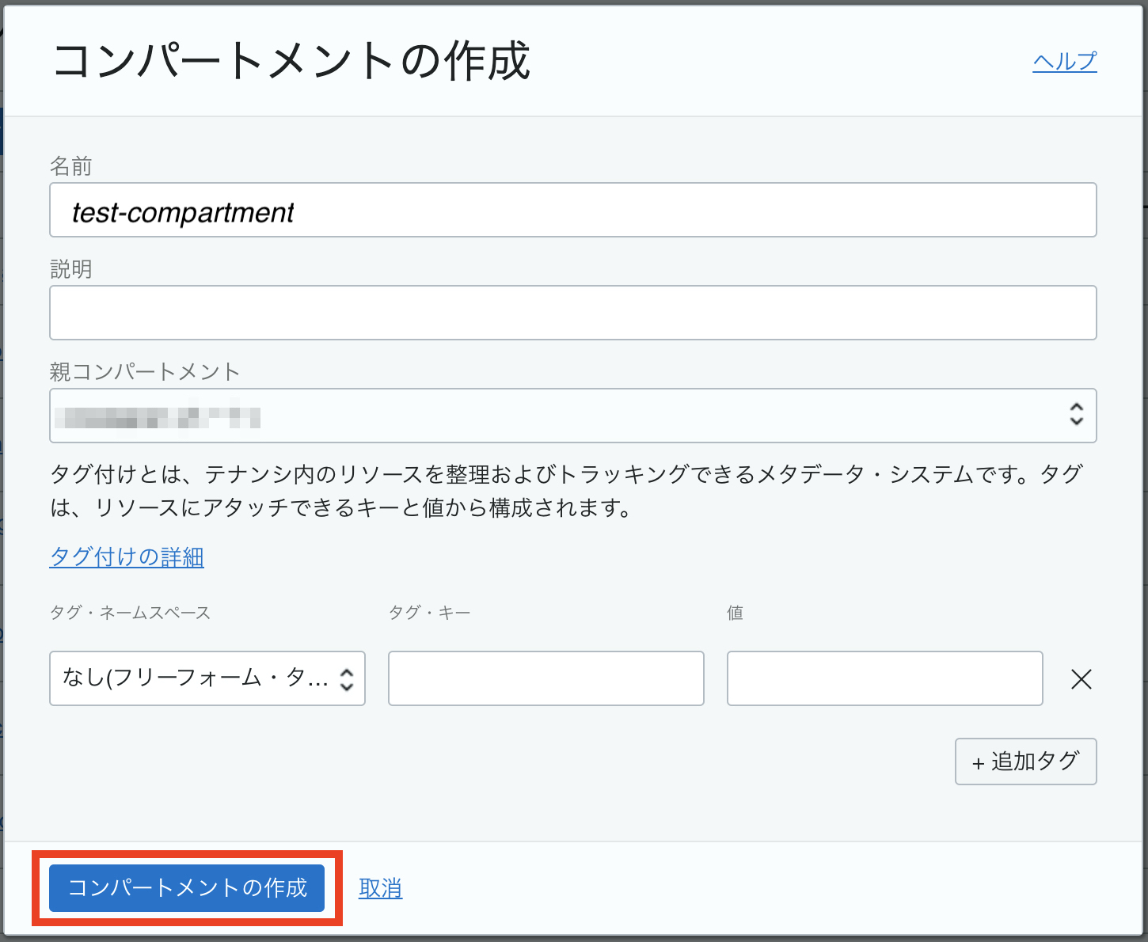Cancel the dialog via the 取消 link
1148x942 pixels.
[380, 888]
